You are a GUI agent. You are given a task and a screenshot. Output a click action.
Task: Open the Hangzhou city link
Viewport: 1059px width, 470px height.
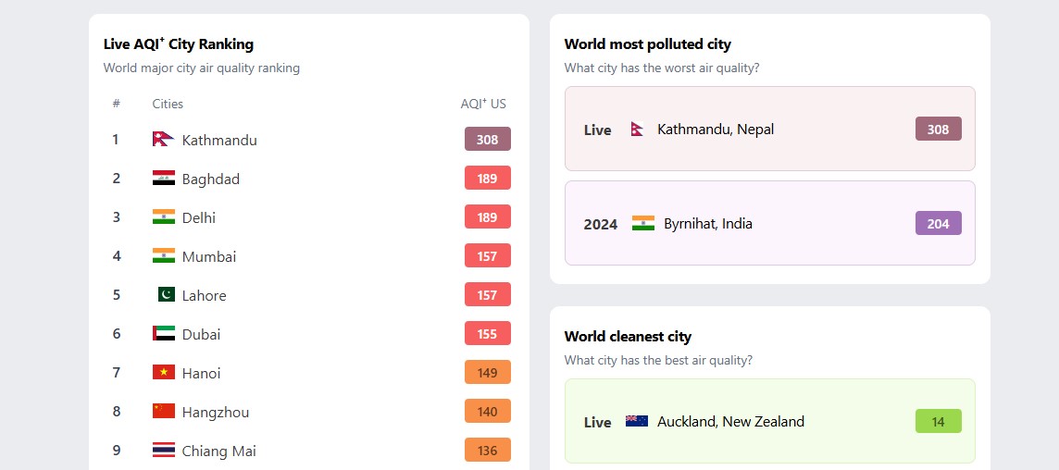216,413
